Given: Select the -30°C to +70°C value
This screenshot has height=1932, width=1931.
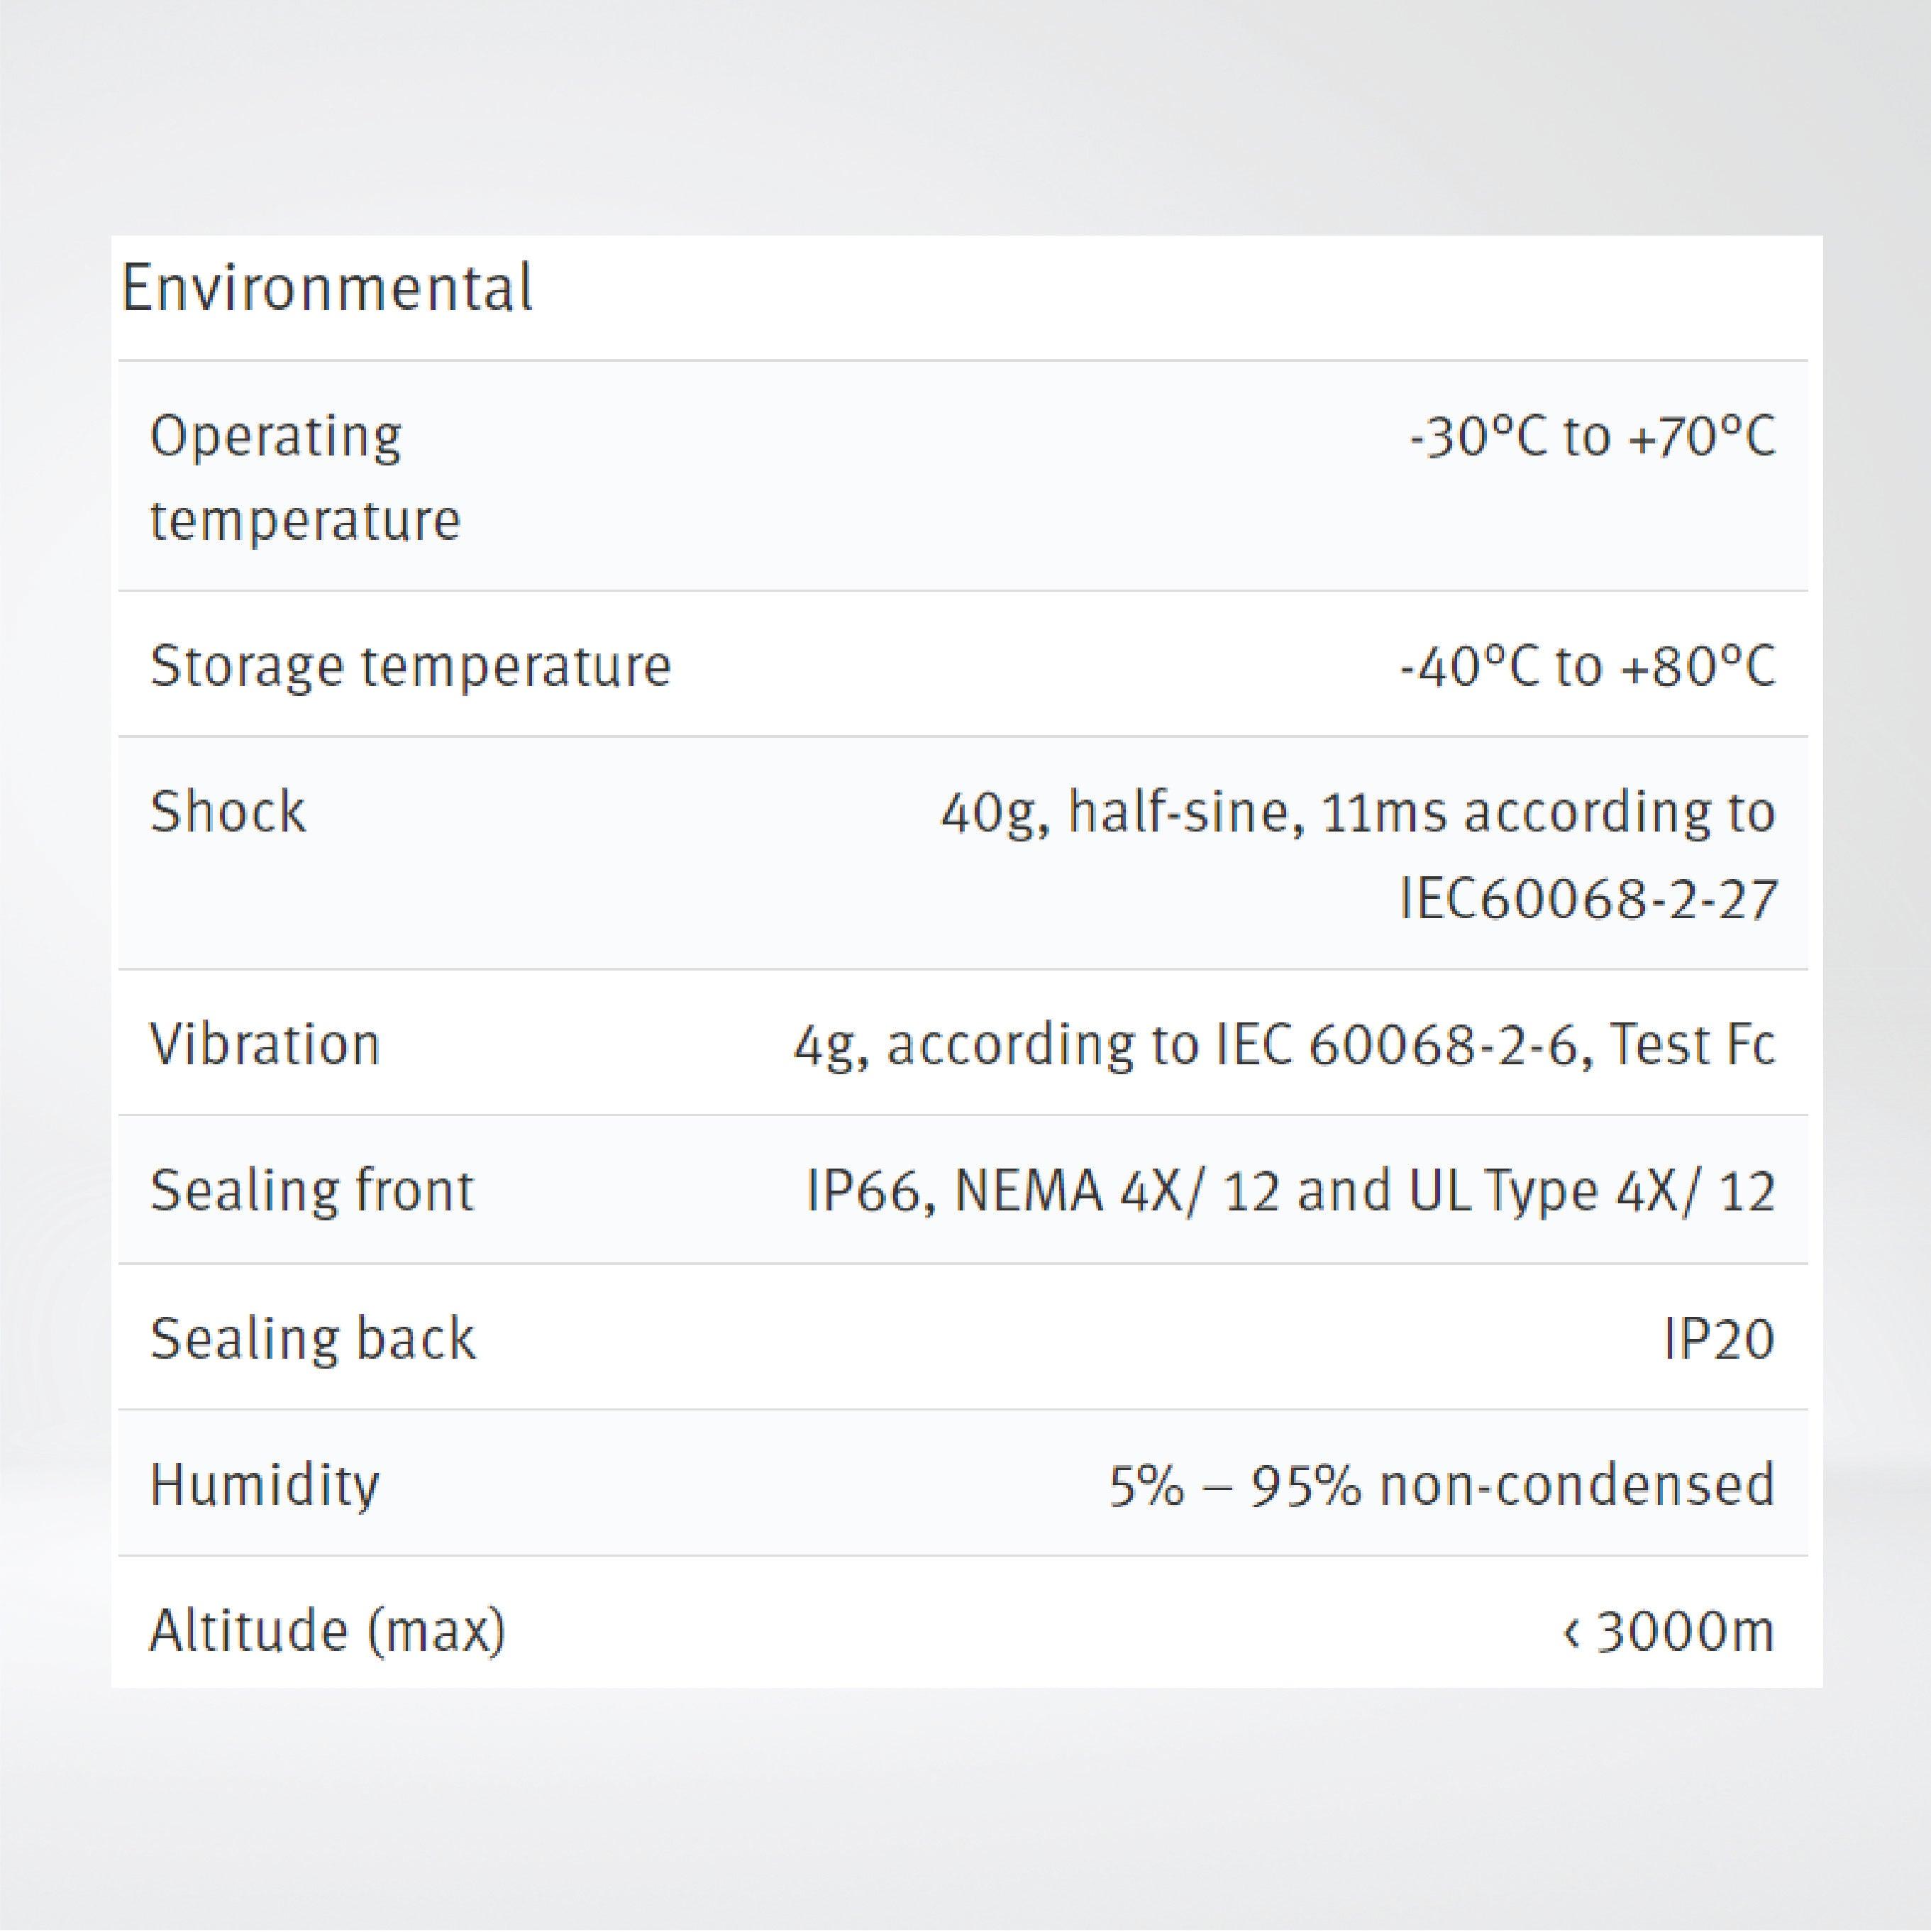Looking at the screenshot, I should (1592, 437).
